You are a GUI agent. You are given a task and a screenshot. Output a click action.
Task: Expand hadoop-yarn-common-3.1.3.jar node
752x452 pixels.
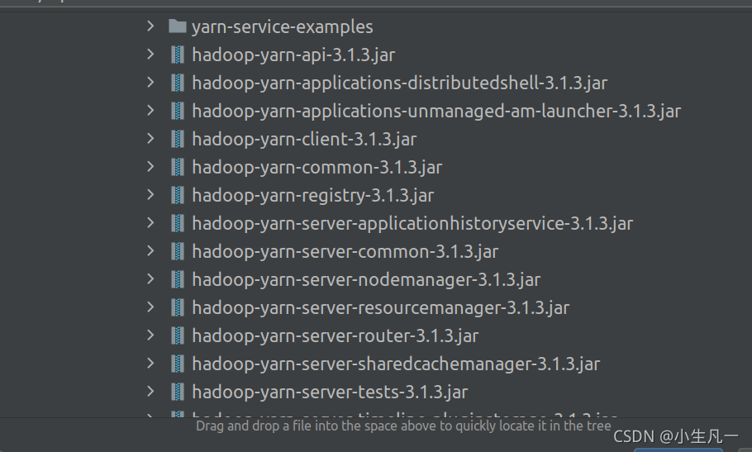click(150, 166)
